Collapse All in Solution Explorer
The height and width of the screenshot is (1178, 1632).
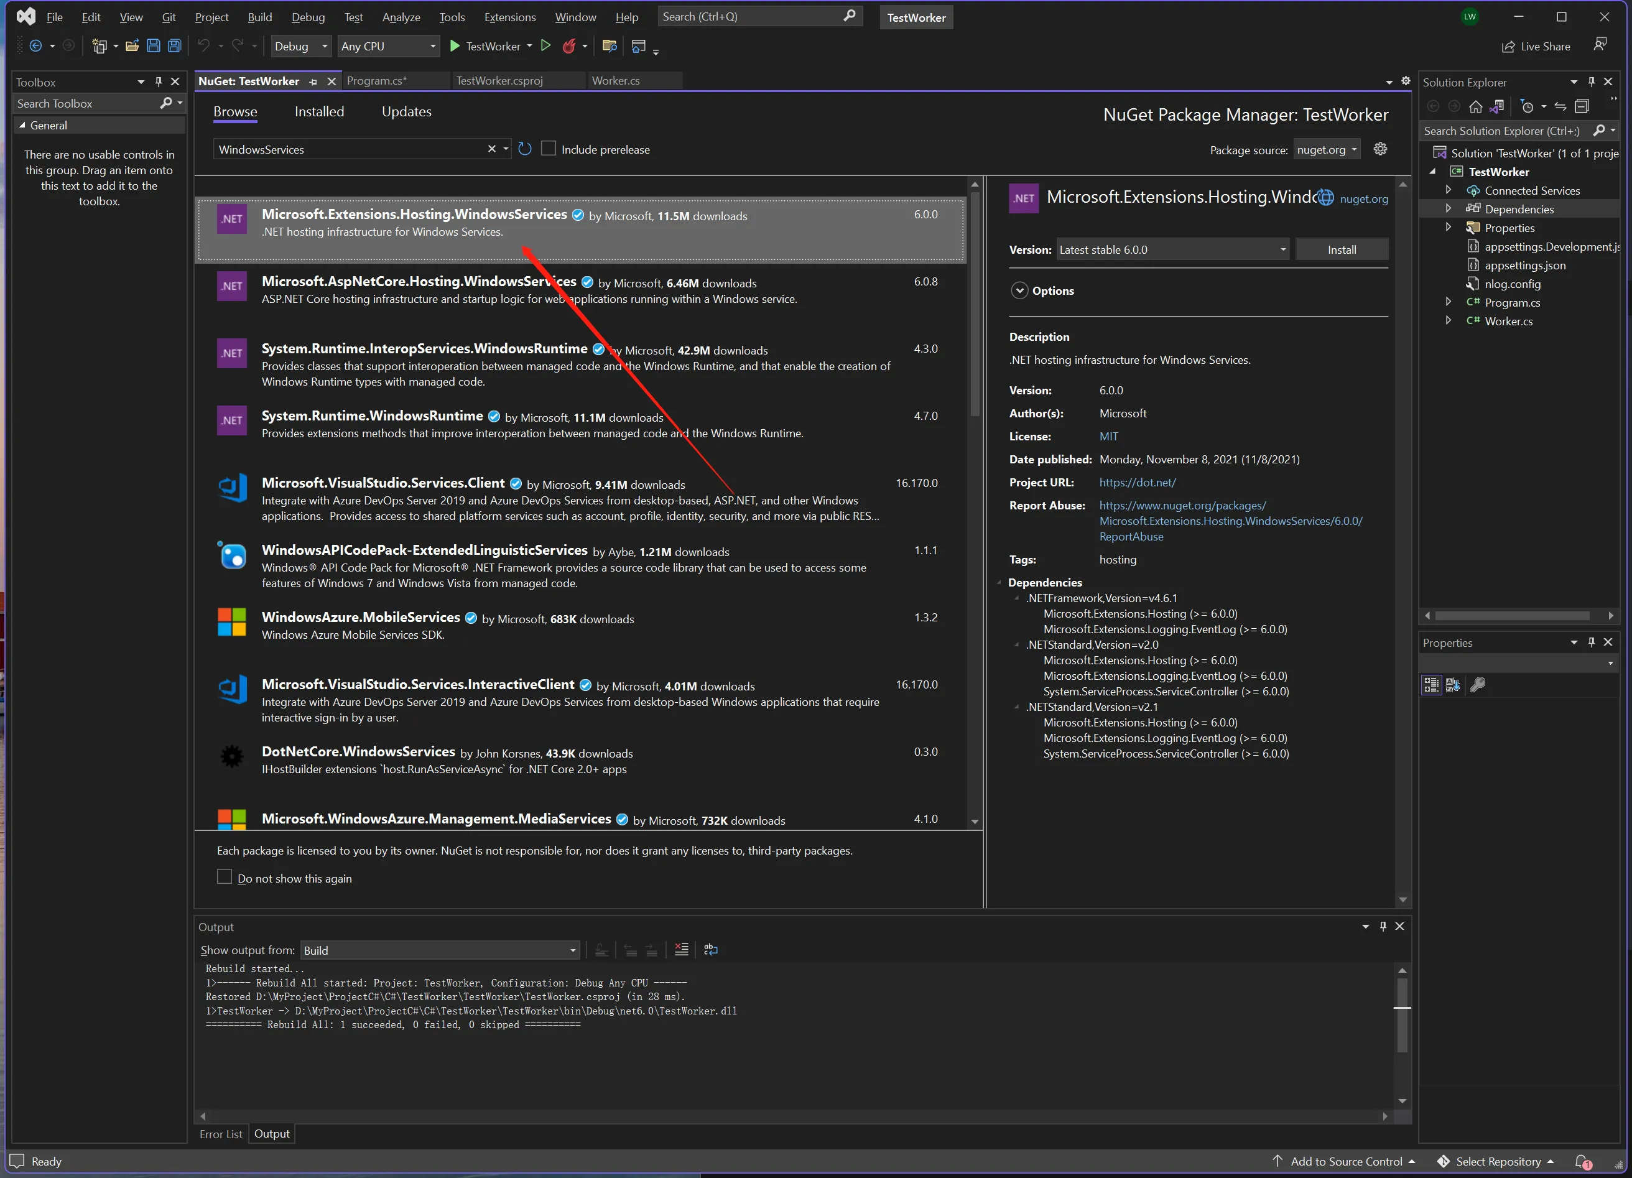[x=1582, y=106]
